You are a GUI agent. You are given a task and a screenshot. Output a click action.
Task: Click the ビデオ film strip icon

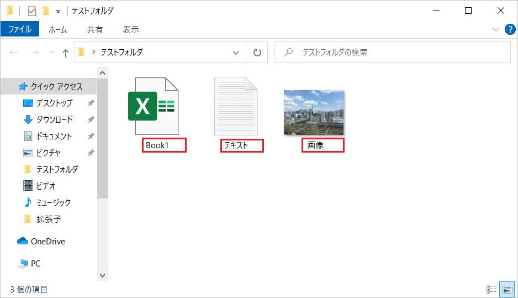[x=28, y=186]
